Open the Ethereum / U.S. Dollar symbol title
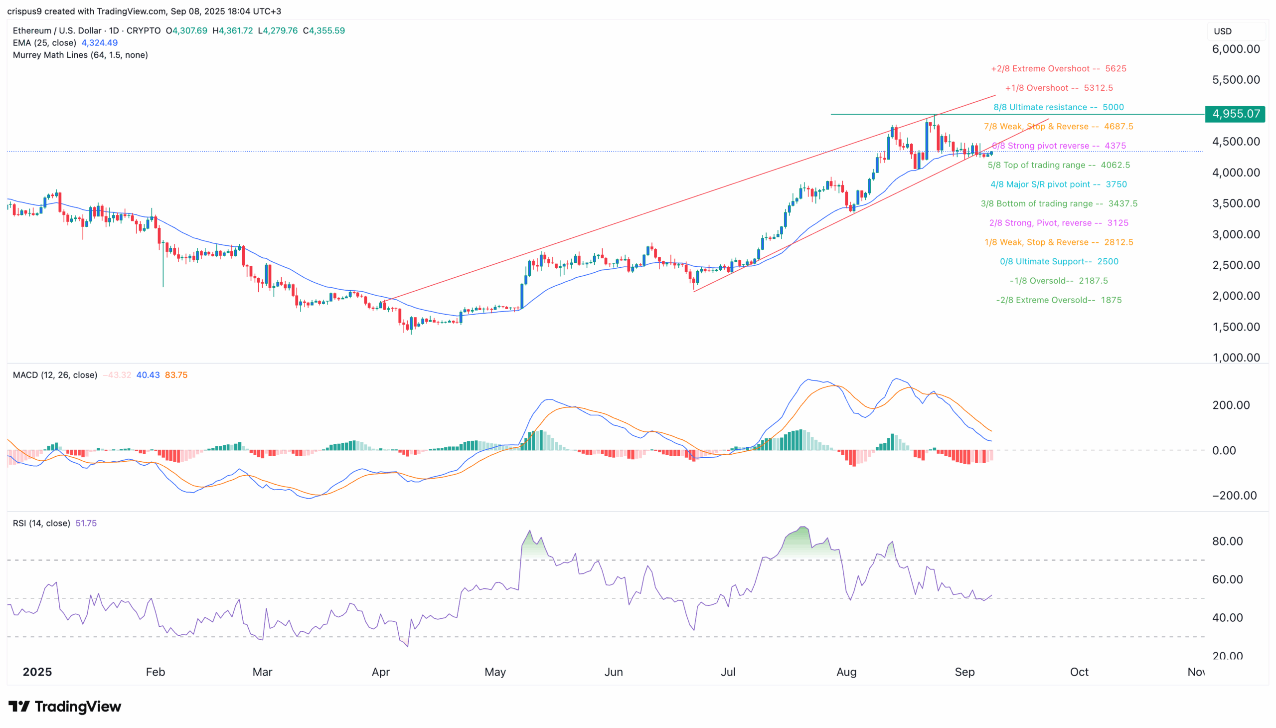1276x728 pixels. [x=56, y=30]
